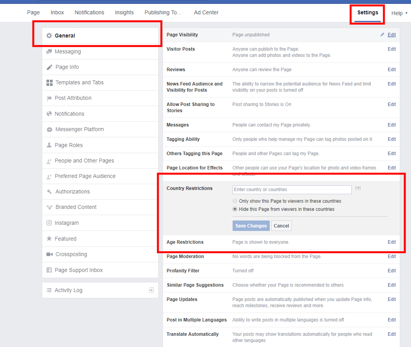This screenshot has height=347, width=411.
Task: Edit Page Location for Effects setting
Action: pos(392,168)
